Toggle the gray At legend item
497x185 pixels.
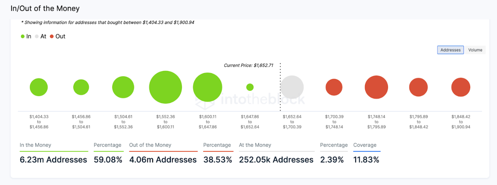41,37
